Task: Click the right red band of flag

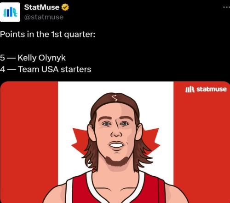Action: click(202, 142)
